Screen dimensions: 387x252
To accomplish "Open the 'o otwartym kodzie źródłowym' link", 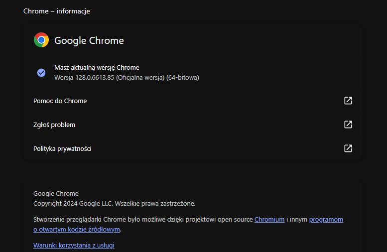I will (x=77, y=229).
